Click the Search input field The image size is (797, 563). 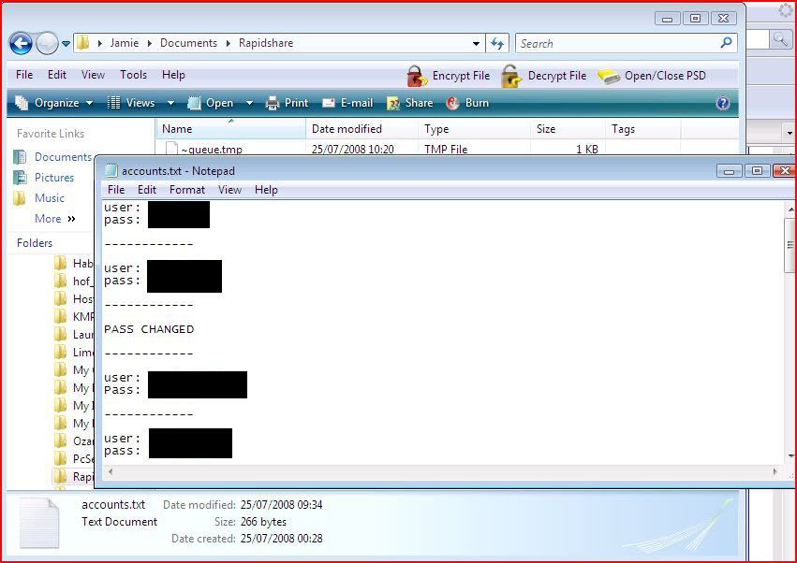(x=618, y=43)
